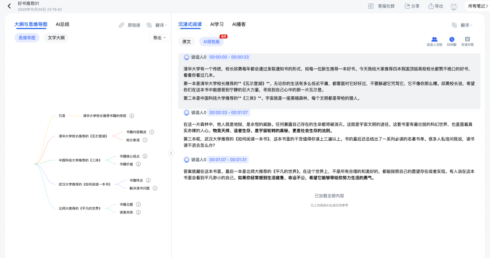Select 文字大纲 view

(x=56, y=38)
